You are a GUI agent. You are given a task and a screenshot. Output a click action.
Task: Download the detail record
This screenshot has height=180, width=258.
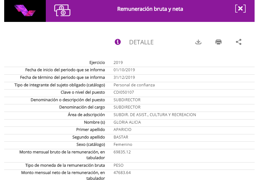(198, 42)
